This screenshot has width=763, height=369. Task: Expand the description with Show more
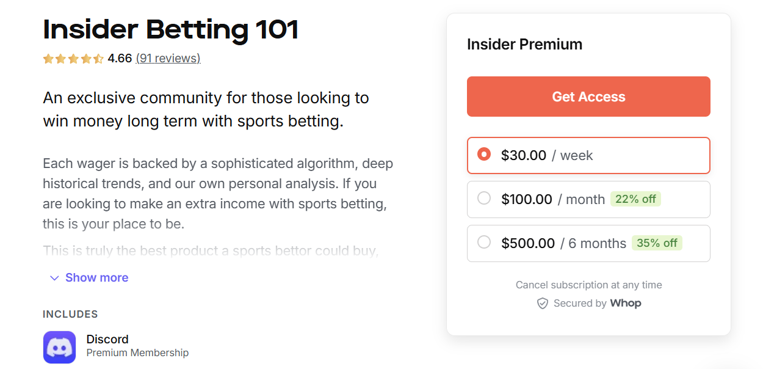pos(96,278)
